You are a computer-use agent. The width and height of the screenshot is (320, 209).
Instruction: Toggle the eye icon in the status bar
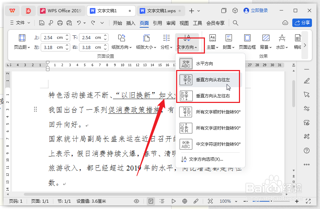137,201
